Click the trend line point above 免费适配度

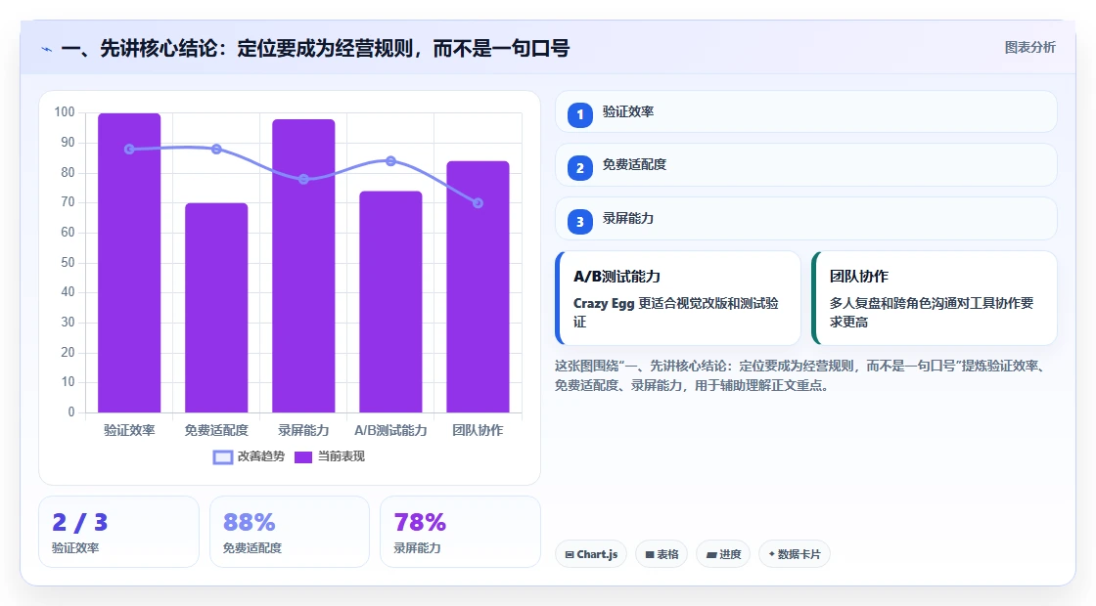point(216,149)
